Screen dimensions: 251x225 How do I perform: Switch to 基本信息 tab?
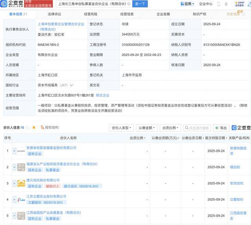(18, 14)
